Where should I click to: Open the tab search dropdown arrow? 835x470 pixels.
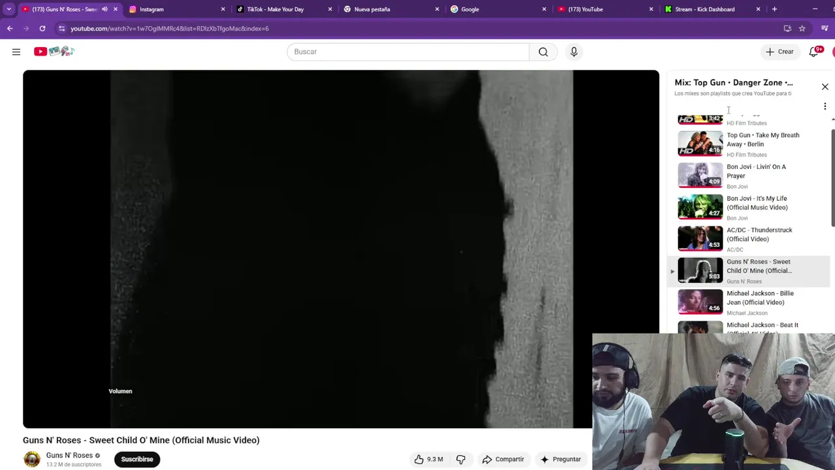[8, 9]
